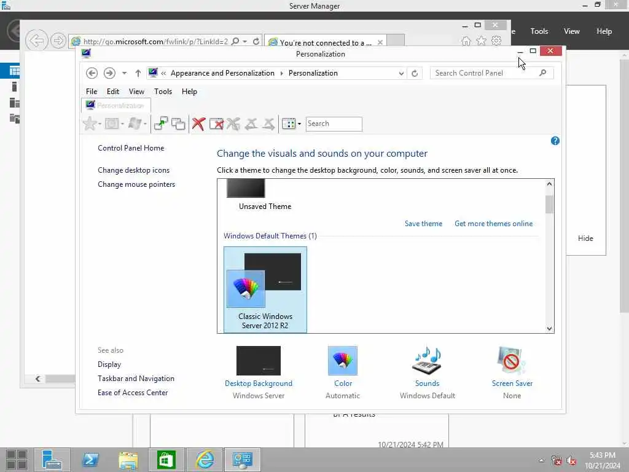This screenshot has width=629, height=472.
Task: Select the Personalization tab below menu bar
Action: point(116,106)
